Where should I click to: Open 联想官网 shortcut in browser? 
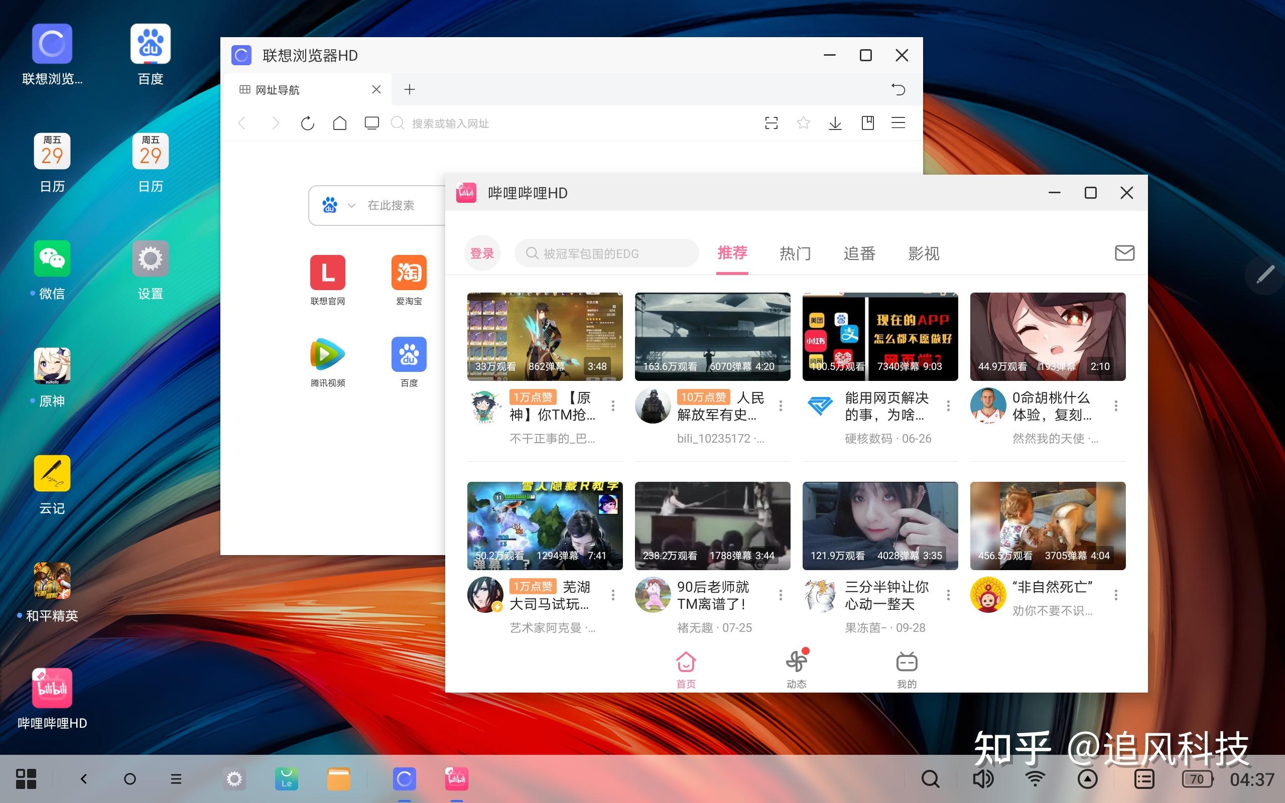(x=328, y=280)
